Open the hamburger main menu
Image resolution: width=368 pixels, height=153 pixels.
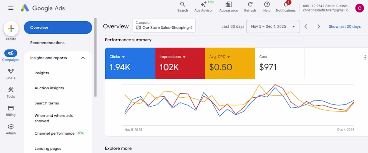pyautogui.click(x=11, y=8)
